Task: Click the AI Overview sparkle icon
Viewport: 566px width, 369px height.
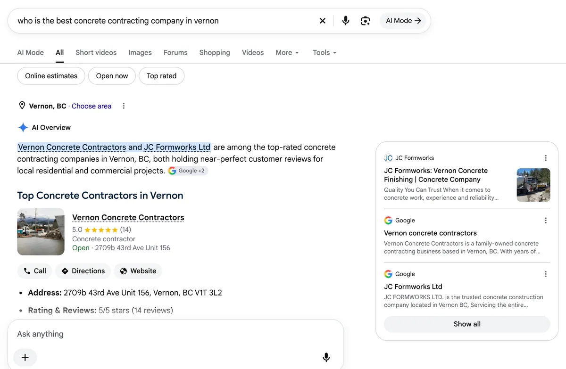Action: click(x=23, y=127)
